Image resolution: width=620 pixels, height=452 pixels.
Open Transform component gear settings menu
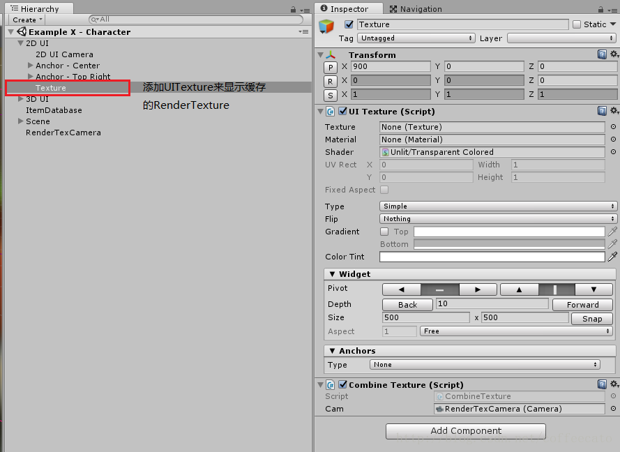pos(614,54)
